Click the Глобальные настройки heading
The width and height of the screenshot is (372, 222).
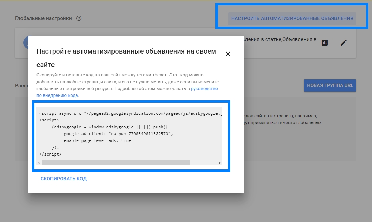click(x=43, y=18)
